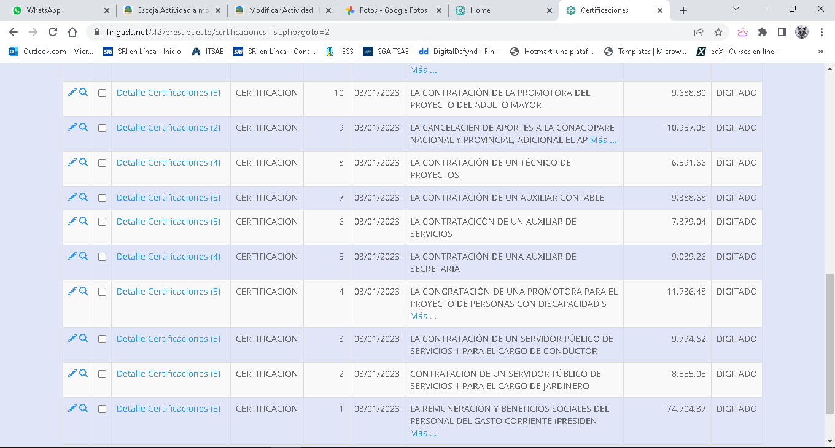Open the browser extensions puzzle icon

point(763,32)
